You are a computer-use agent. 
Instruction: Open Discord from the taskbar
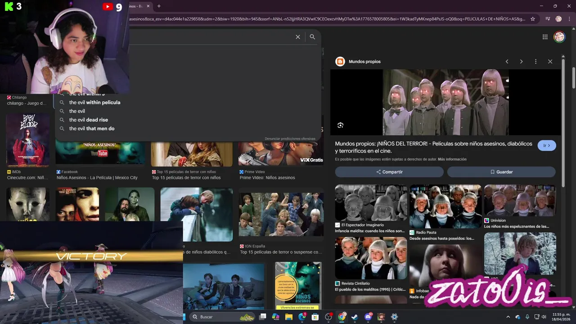pos(368,317)
